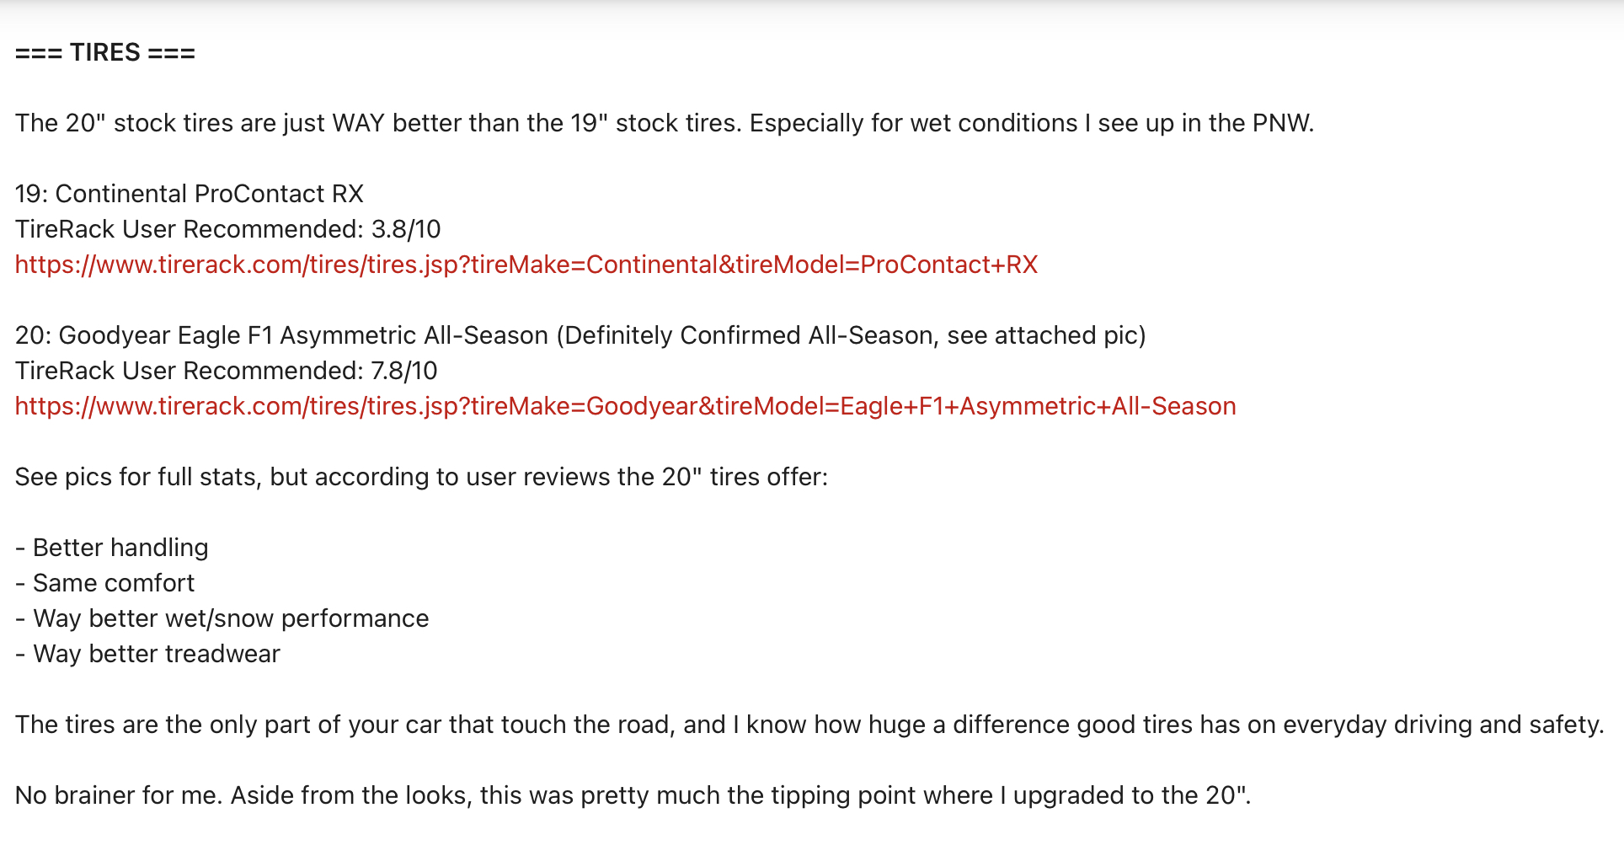The height and width of the screenshot is (856, 1624).
Task: Click the words "No brainer for me"
Action: (117, 795)
